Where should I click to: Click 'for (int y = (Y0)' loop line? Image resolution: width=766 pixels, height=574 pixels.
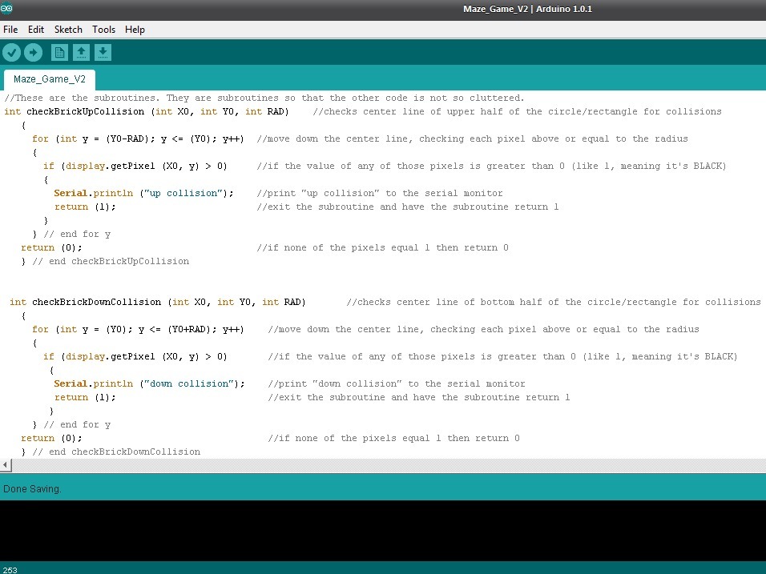[138, 329]
